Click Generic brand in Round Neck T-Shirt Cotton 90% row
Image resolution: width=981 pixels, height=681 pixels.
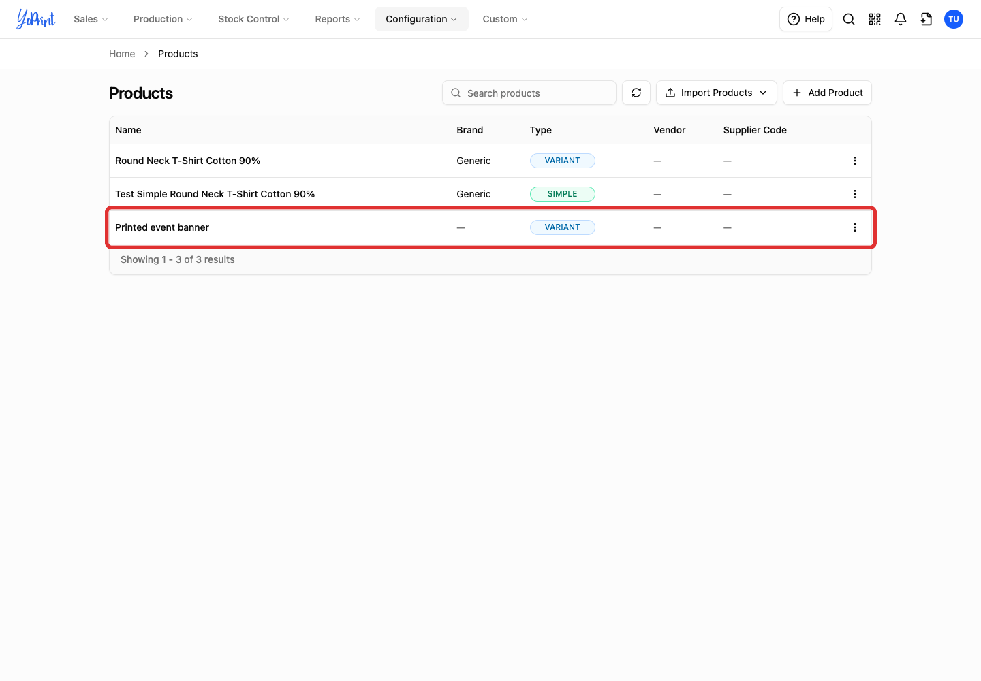[473, 161]
